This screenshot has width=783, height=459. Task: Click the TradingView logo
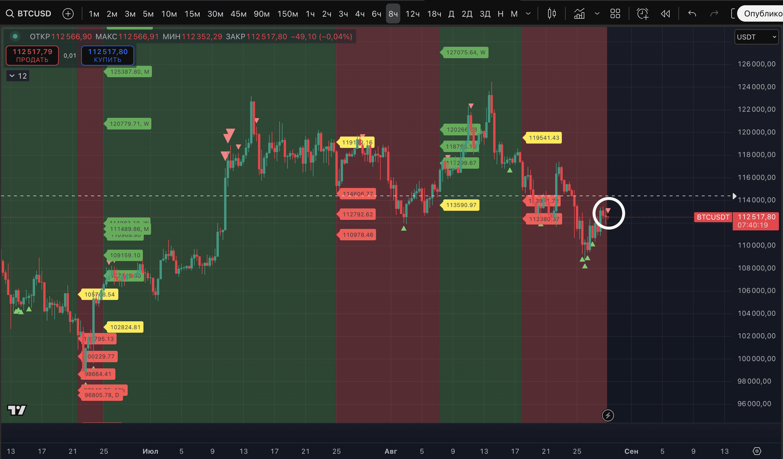(17, 410)
